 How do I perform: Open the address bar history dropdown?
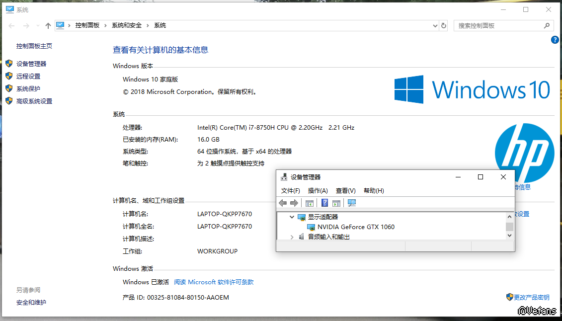435,26
